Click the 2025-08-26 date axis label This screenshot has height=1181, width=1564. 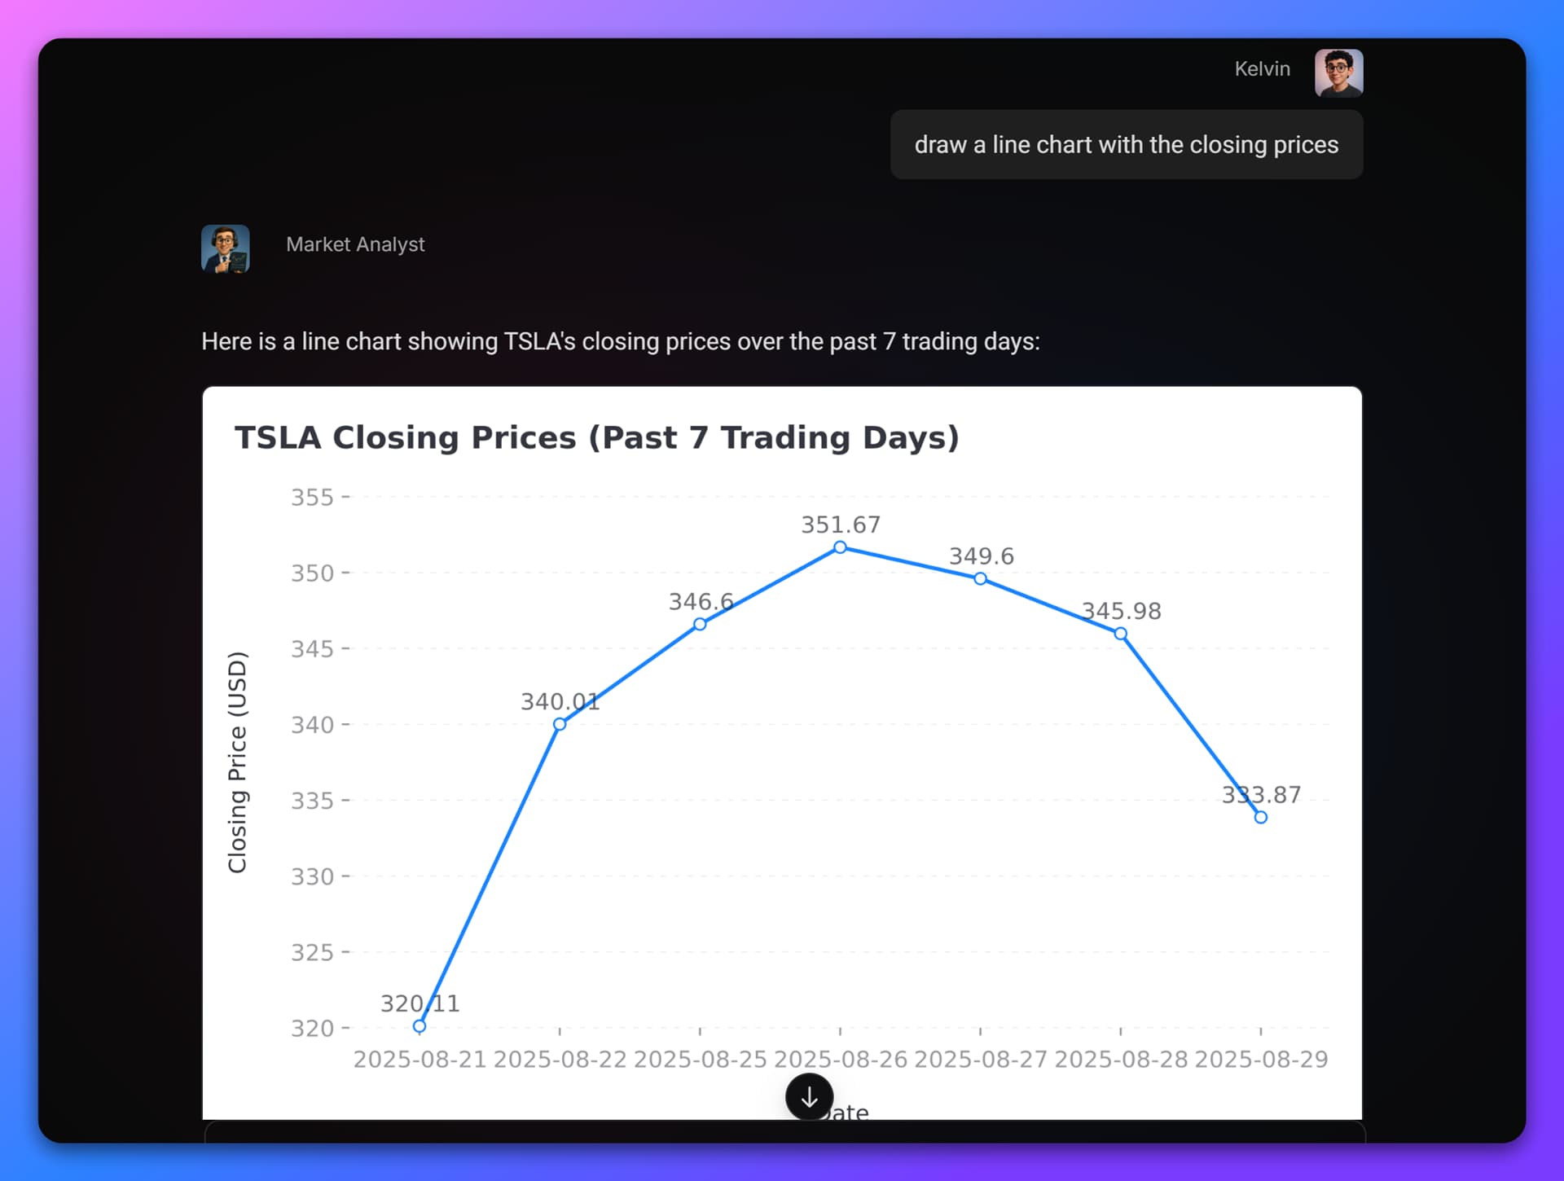click(x=840, y=1059)
